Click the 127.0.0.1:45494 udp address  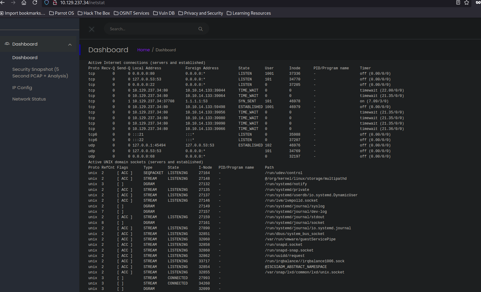[x=149, y=146]
